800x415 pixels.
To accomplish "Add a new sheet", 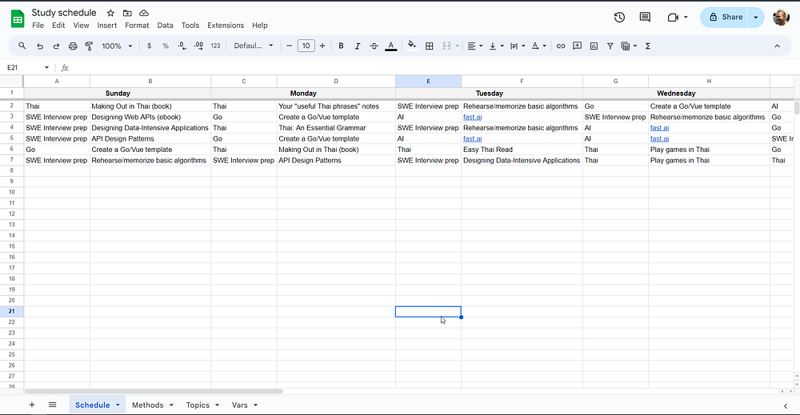I will pyautogui.click(x=32, y=405).
